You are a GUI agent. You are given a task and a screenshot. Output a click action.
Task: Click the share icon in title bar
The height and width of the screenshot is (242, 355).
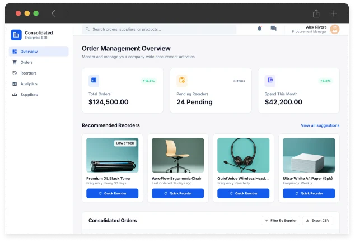316,13
